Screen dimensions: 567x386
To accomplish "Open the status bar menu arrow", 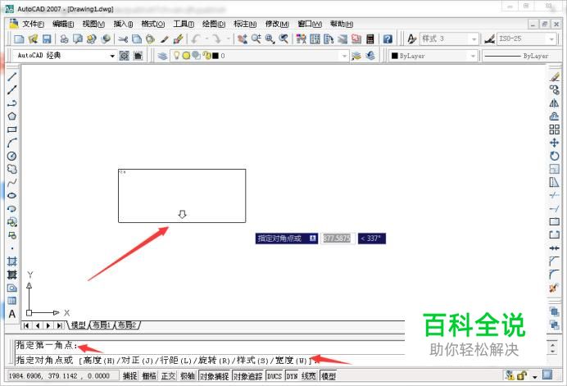I will 535,377.
